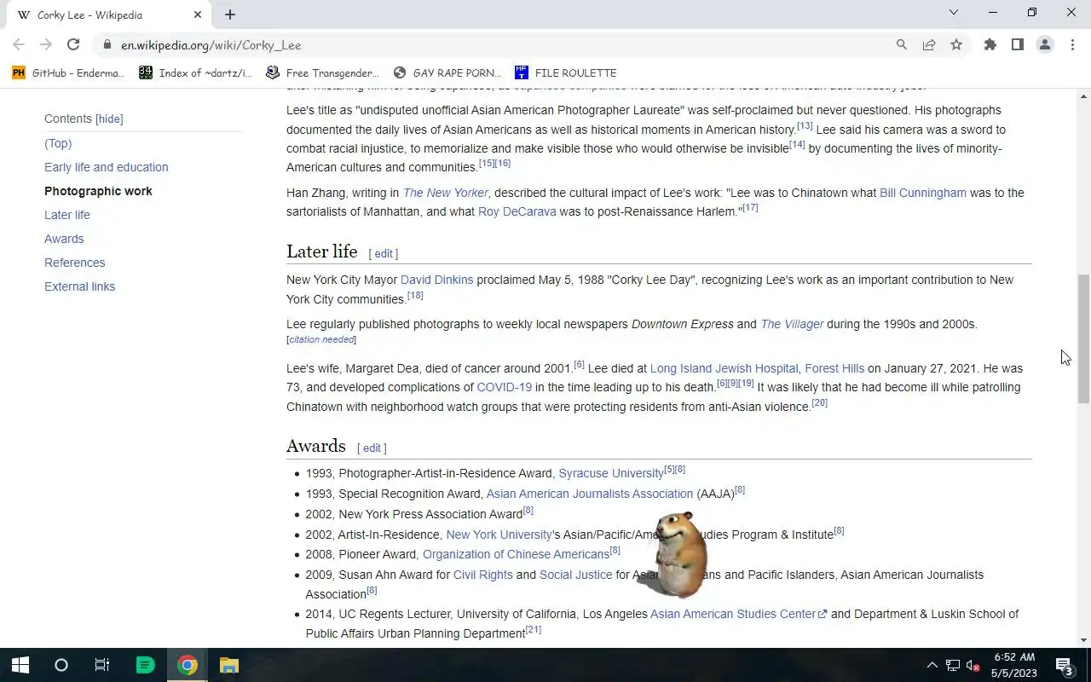
Task: Open Chrome's three-dot menu
Action: pyautogui.click(x=1072, y=45)
